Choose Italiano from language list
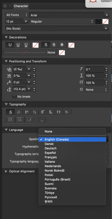This screenshot has width=112, height=219. coord(72,162)
